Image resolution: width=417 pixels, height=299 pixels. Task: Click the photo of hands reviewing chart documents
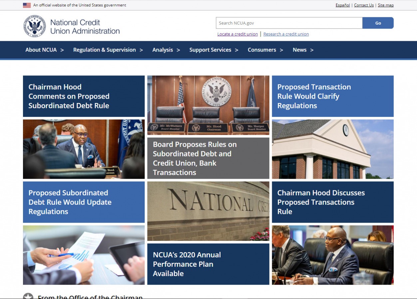point(84,255)
